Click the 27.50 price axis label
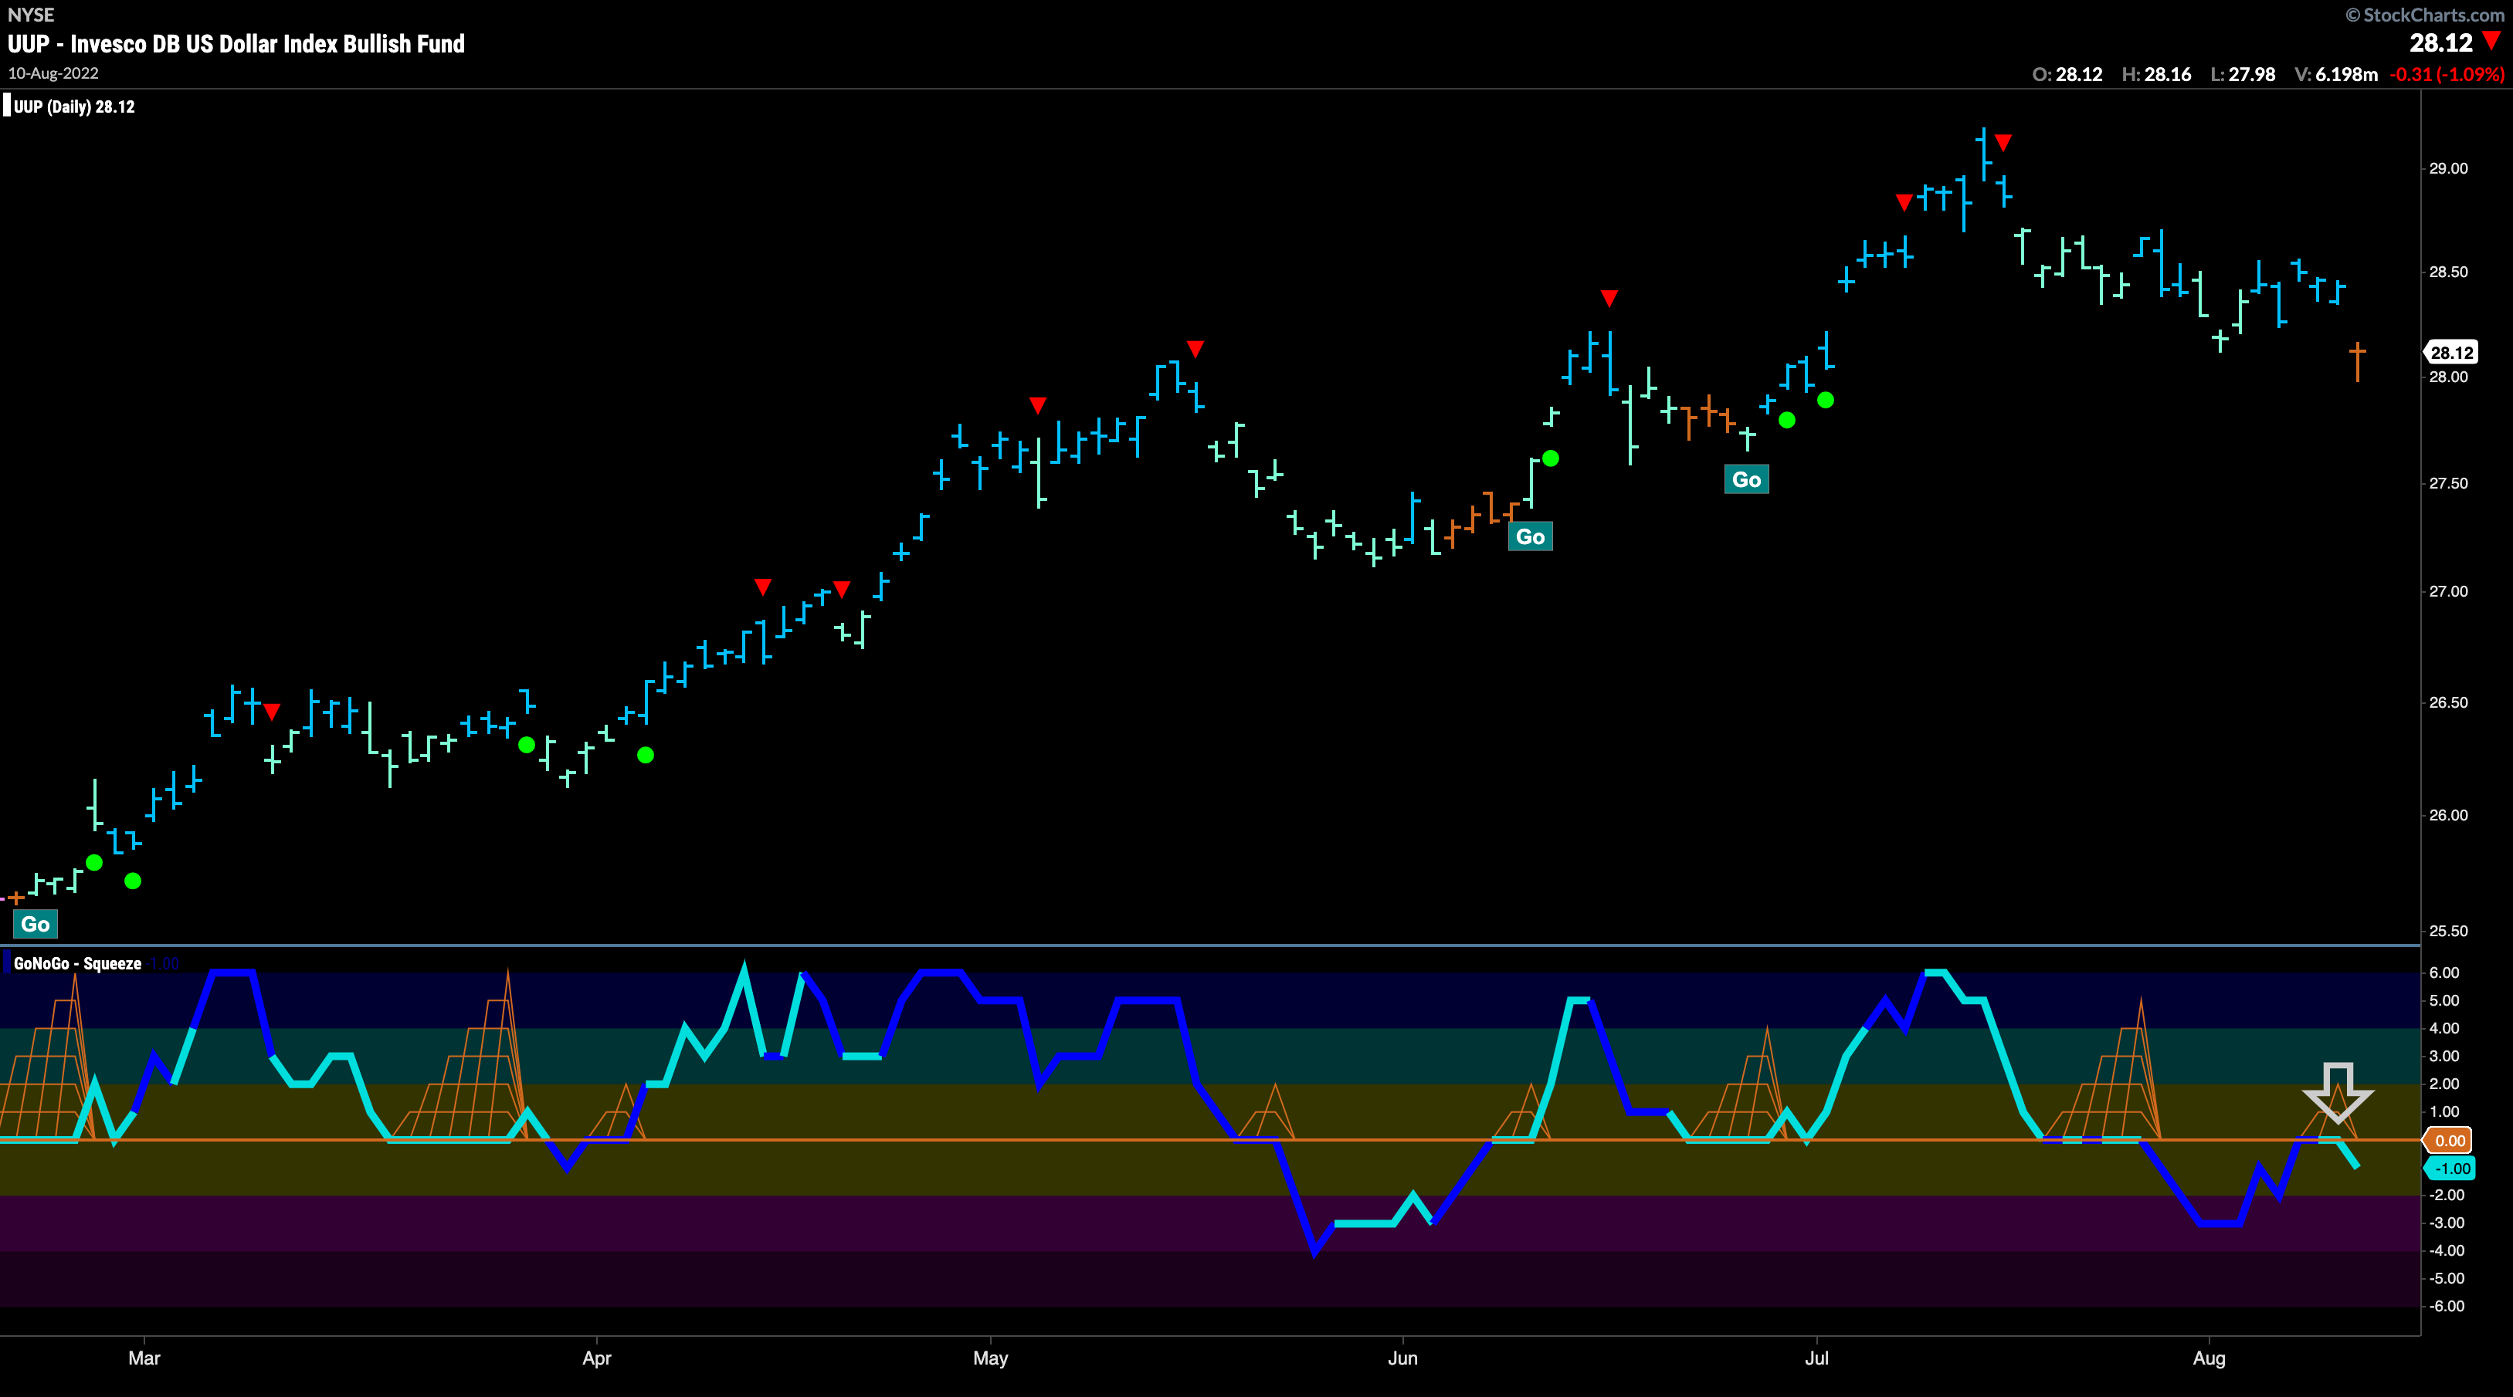Viewport: 2513px width, 1397px height. 2449,483
